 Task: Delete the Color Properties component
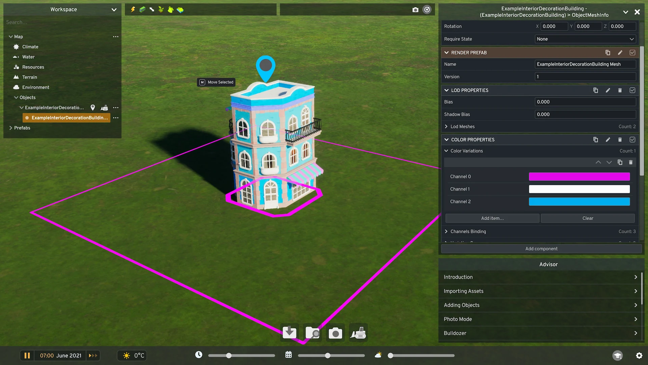pyautogui.click(x=620, y=140)
